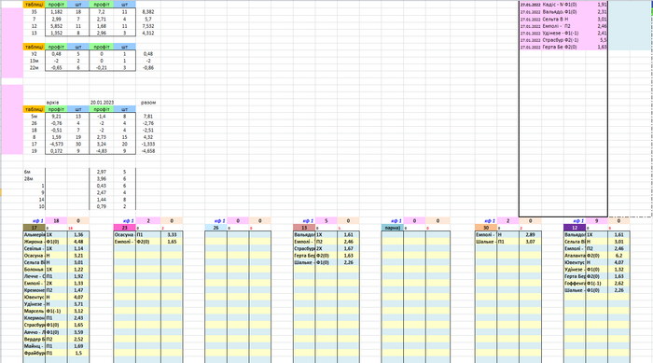Select the Кадіс row in the pink list
The width and height of the screenshot is (653, 363).
pyautogui.click(x=563, y=5)
